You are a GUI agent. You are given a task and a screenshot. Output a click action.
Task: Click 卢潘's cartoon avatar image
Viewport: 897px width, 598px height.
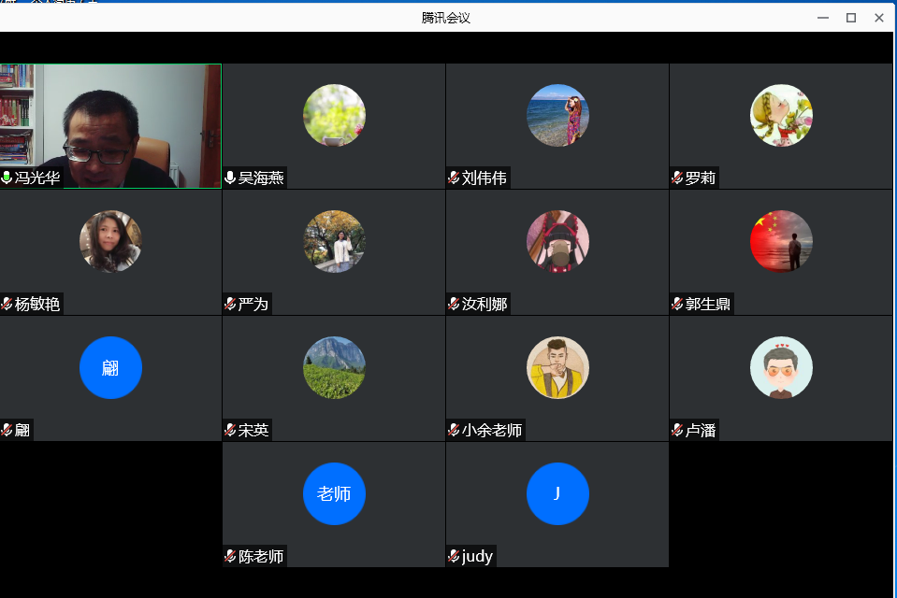coord(781,367)
